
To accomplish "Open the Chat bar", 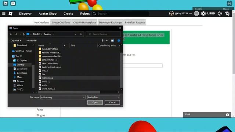I will coord(207,114).
